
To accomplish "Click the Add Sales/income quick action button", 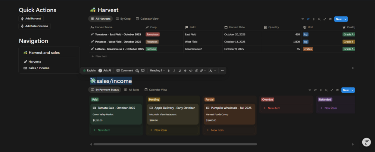I will click(34, 26).
